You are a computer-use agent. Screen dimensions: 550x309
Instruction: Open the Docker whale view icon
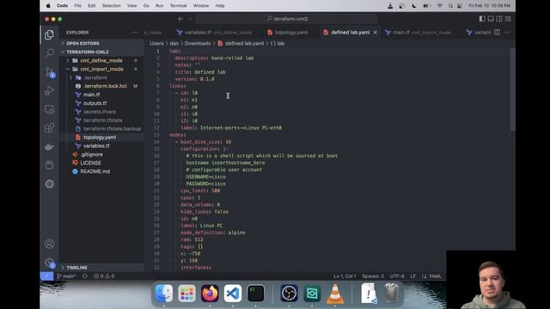[50, 147]
